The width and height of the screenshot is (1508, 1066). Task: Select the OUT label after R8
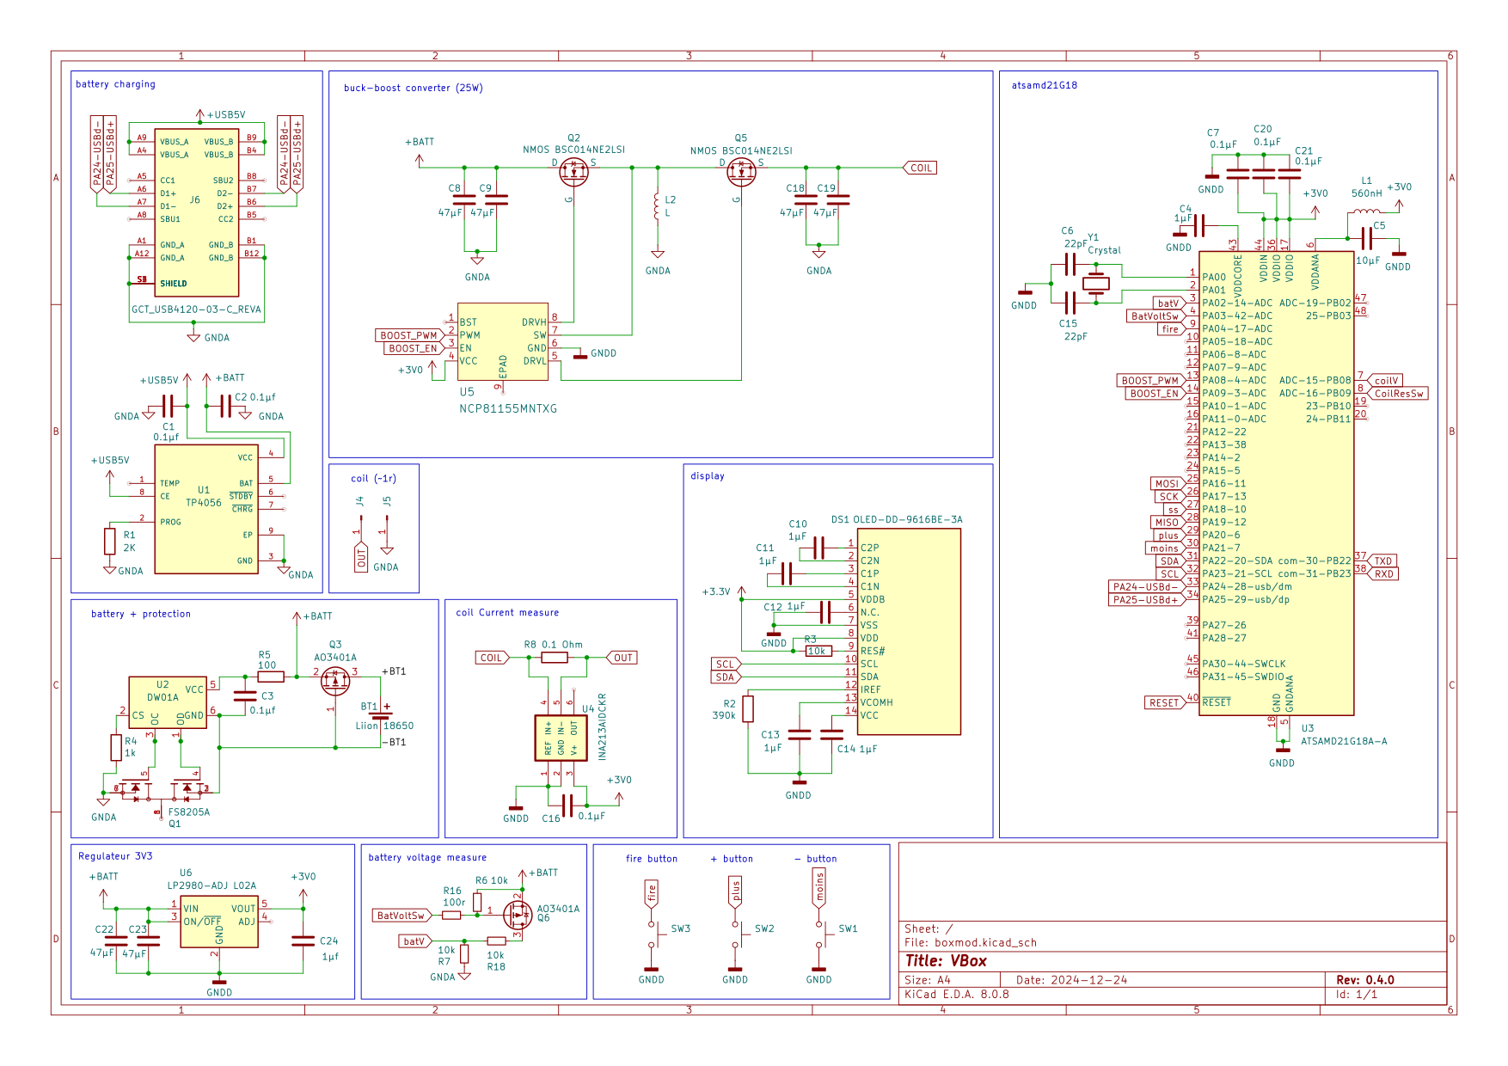[622, 658]
